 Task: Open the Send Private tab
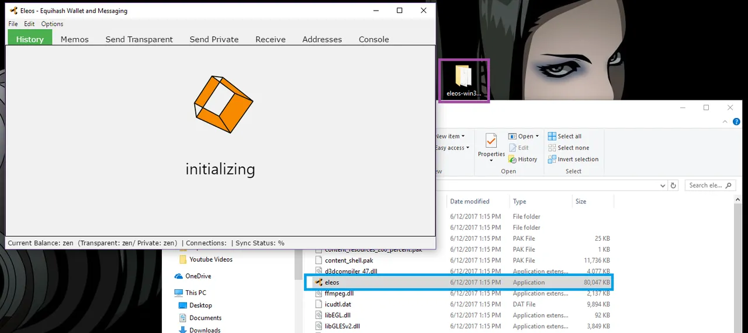(214, 39)
